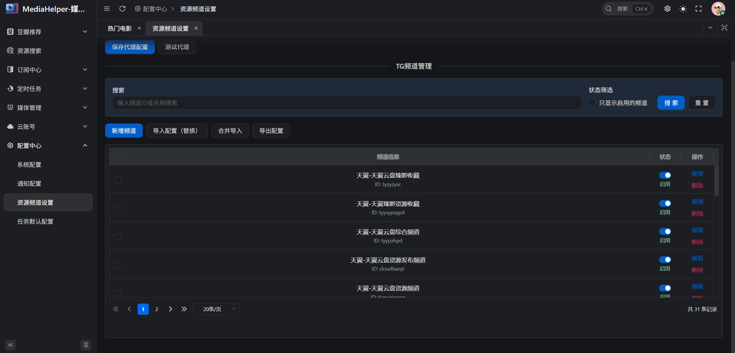Enter fullscreen using the fullscreen icon
The image size is (735, 353).
click(699, 9)
